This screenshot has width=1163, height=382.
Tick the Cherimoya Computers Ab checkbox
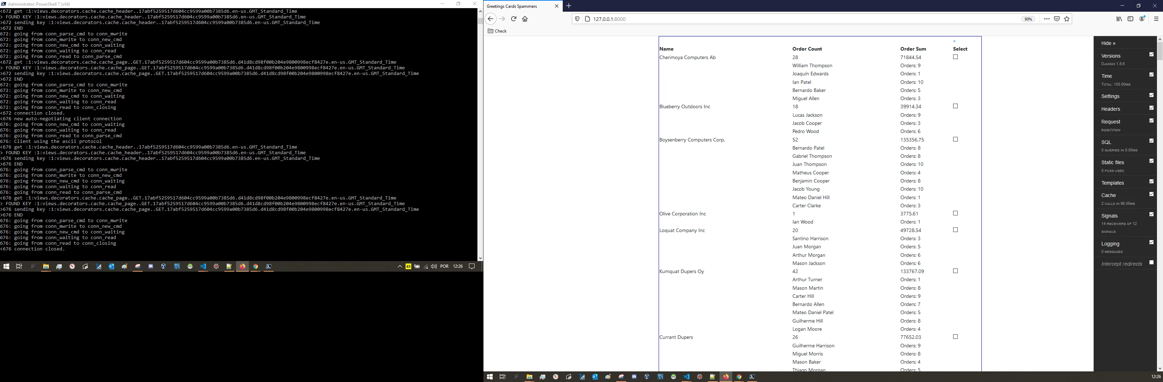pos(955,57)
